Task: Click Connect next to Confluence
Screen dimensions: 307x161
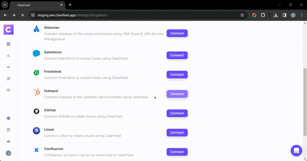Action: pyautogui.click(x=177, y=152)
